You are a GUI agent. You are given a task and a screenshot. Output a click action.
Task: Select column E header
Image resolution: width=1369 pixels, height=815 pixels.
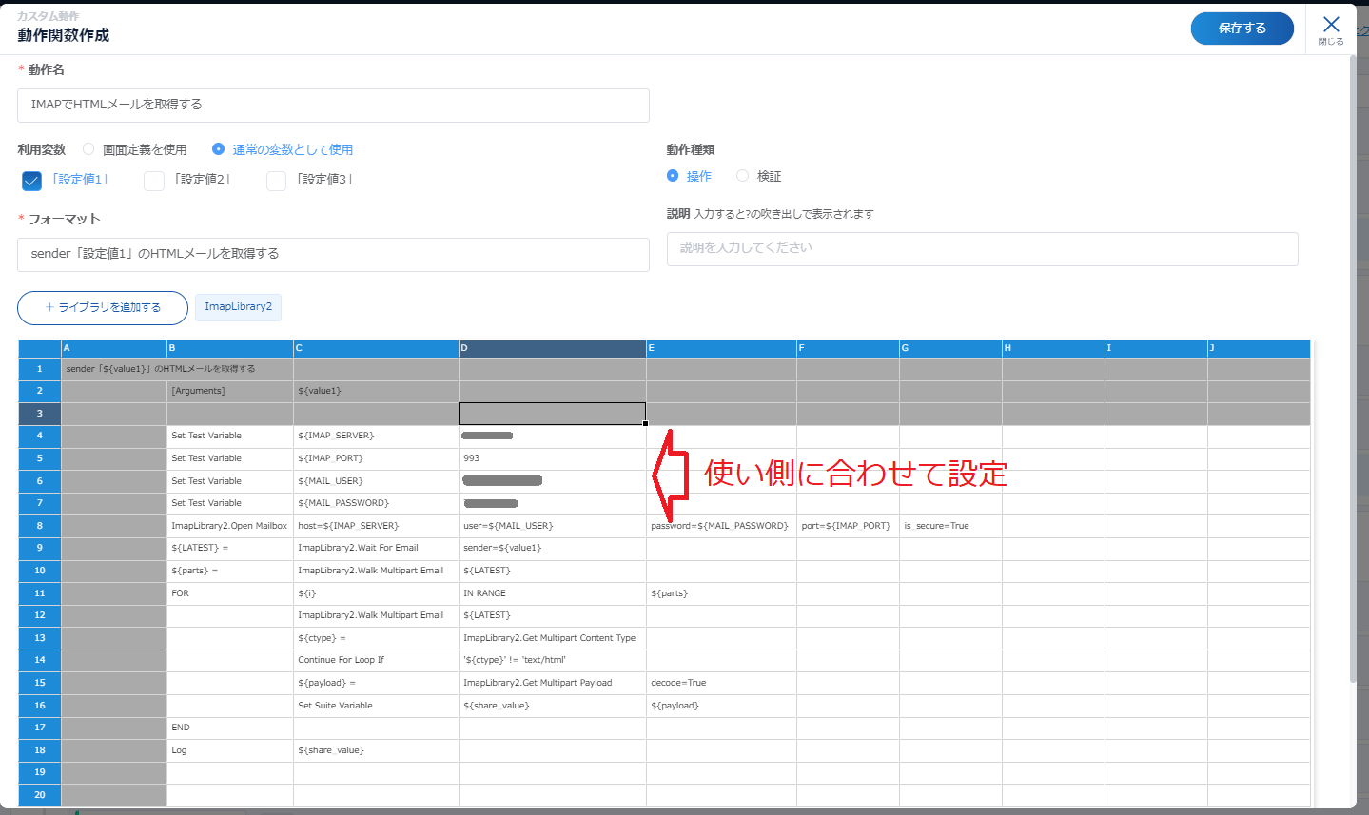pos(721,348)
